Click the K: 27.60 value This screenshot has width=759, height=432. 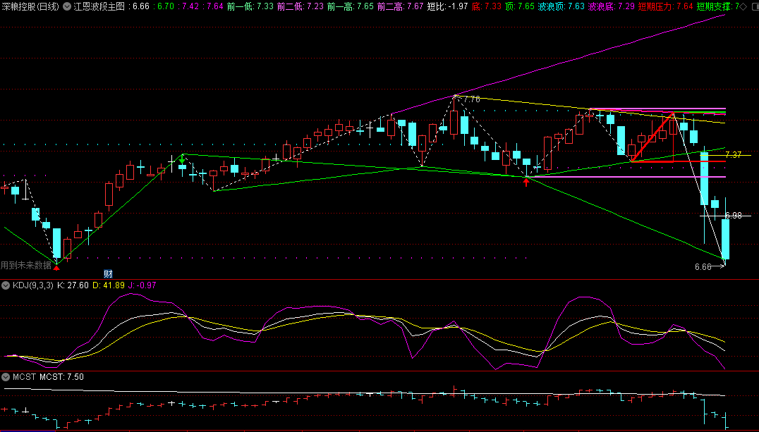pyautogui.click(x=73, y=285)
